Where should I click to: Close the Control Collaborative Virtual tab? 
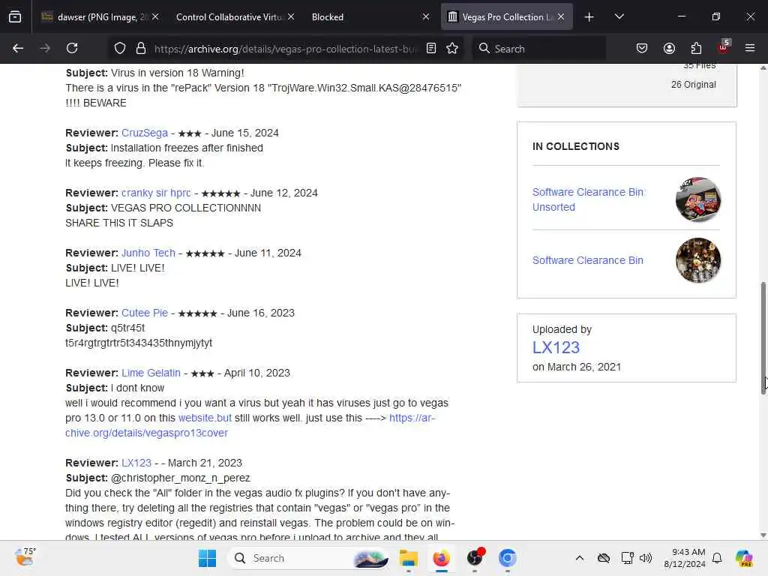tap(291, 16)
